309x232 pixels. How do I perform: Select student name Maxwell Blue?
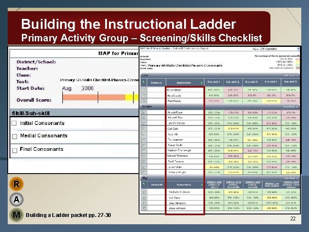click(x=175, y=118)
